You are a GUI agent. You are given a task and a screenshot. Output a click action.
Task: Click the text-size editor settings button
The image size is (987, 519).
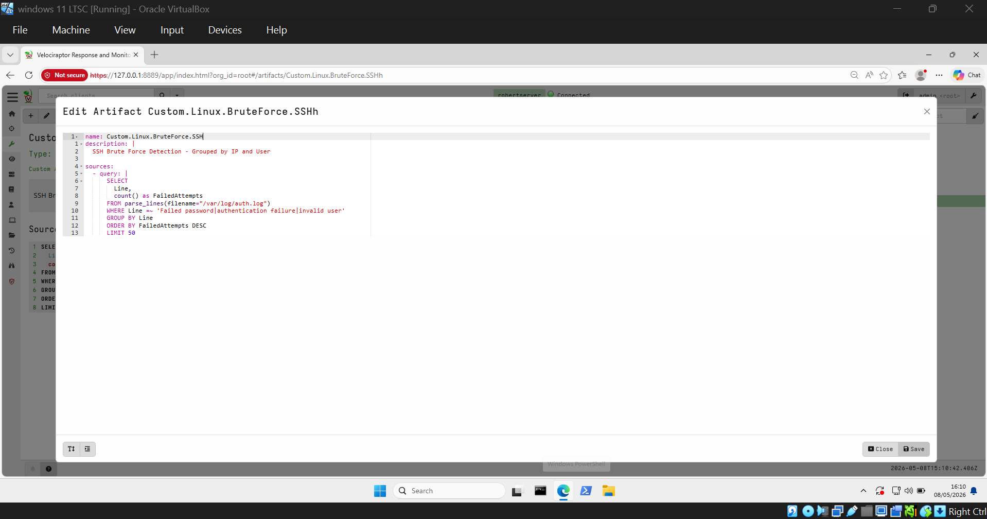point(72,449)
